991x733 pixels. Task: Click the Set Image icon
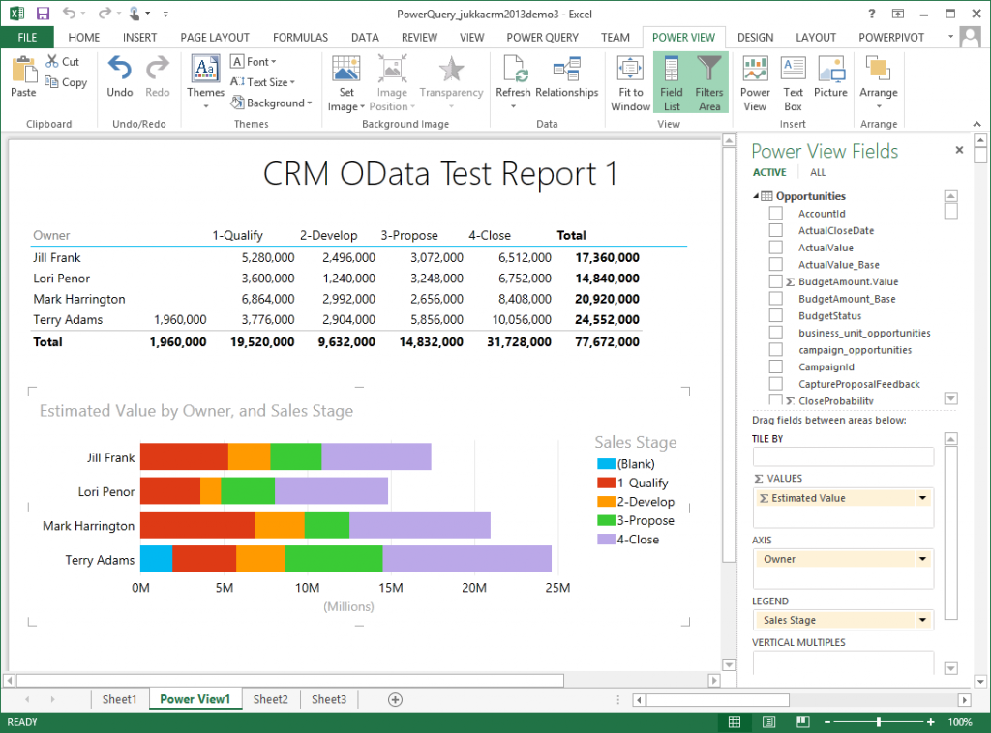tap(345, 69)
